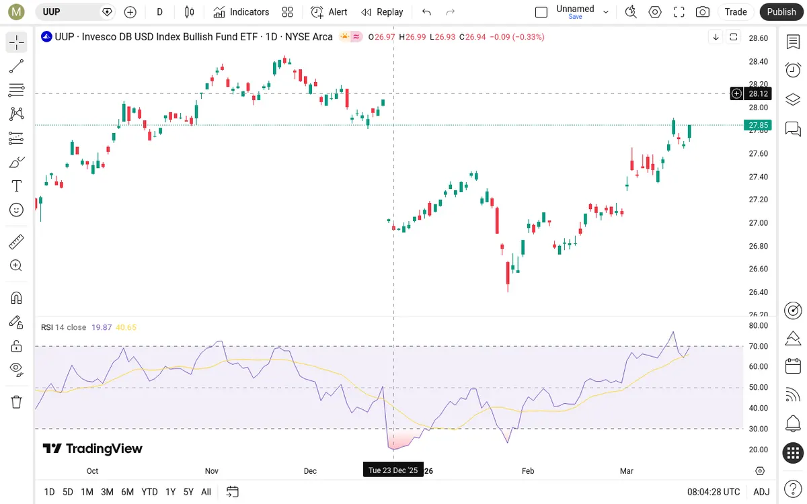Open chart settings hexagon icon

tap(654, 12)
